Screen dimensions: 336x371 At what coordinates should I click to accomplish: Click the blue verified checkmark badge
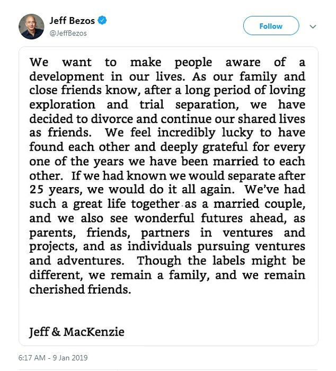pos(102,20)
